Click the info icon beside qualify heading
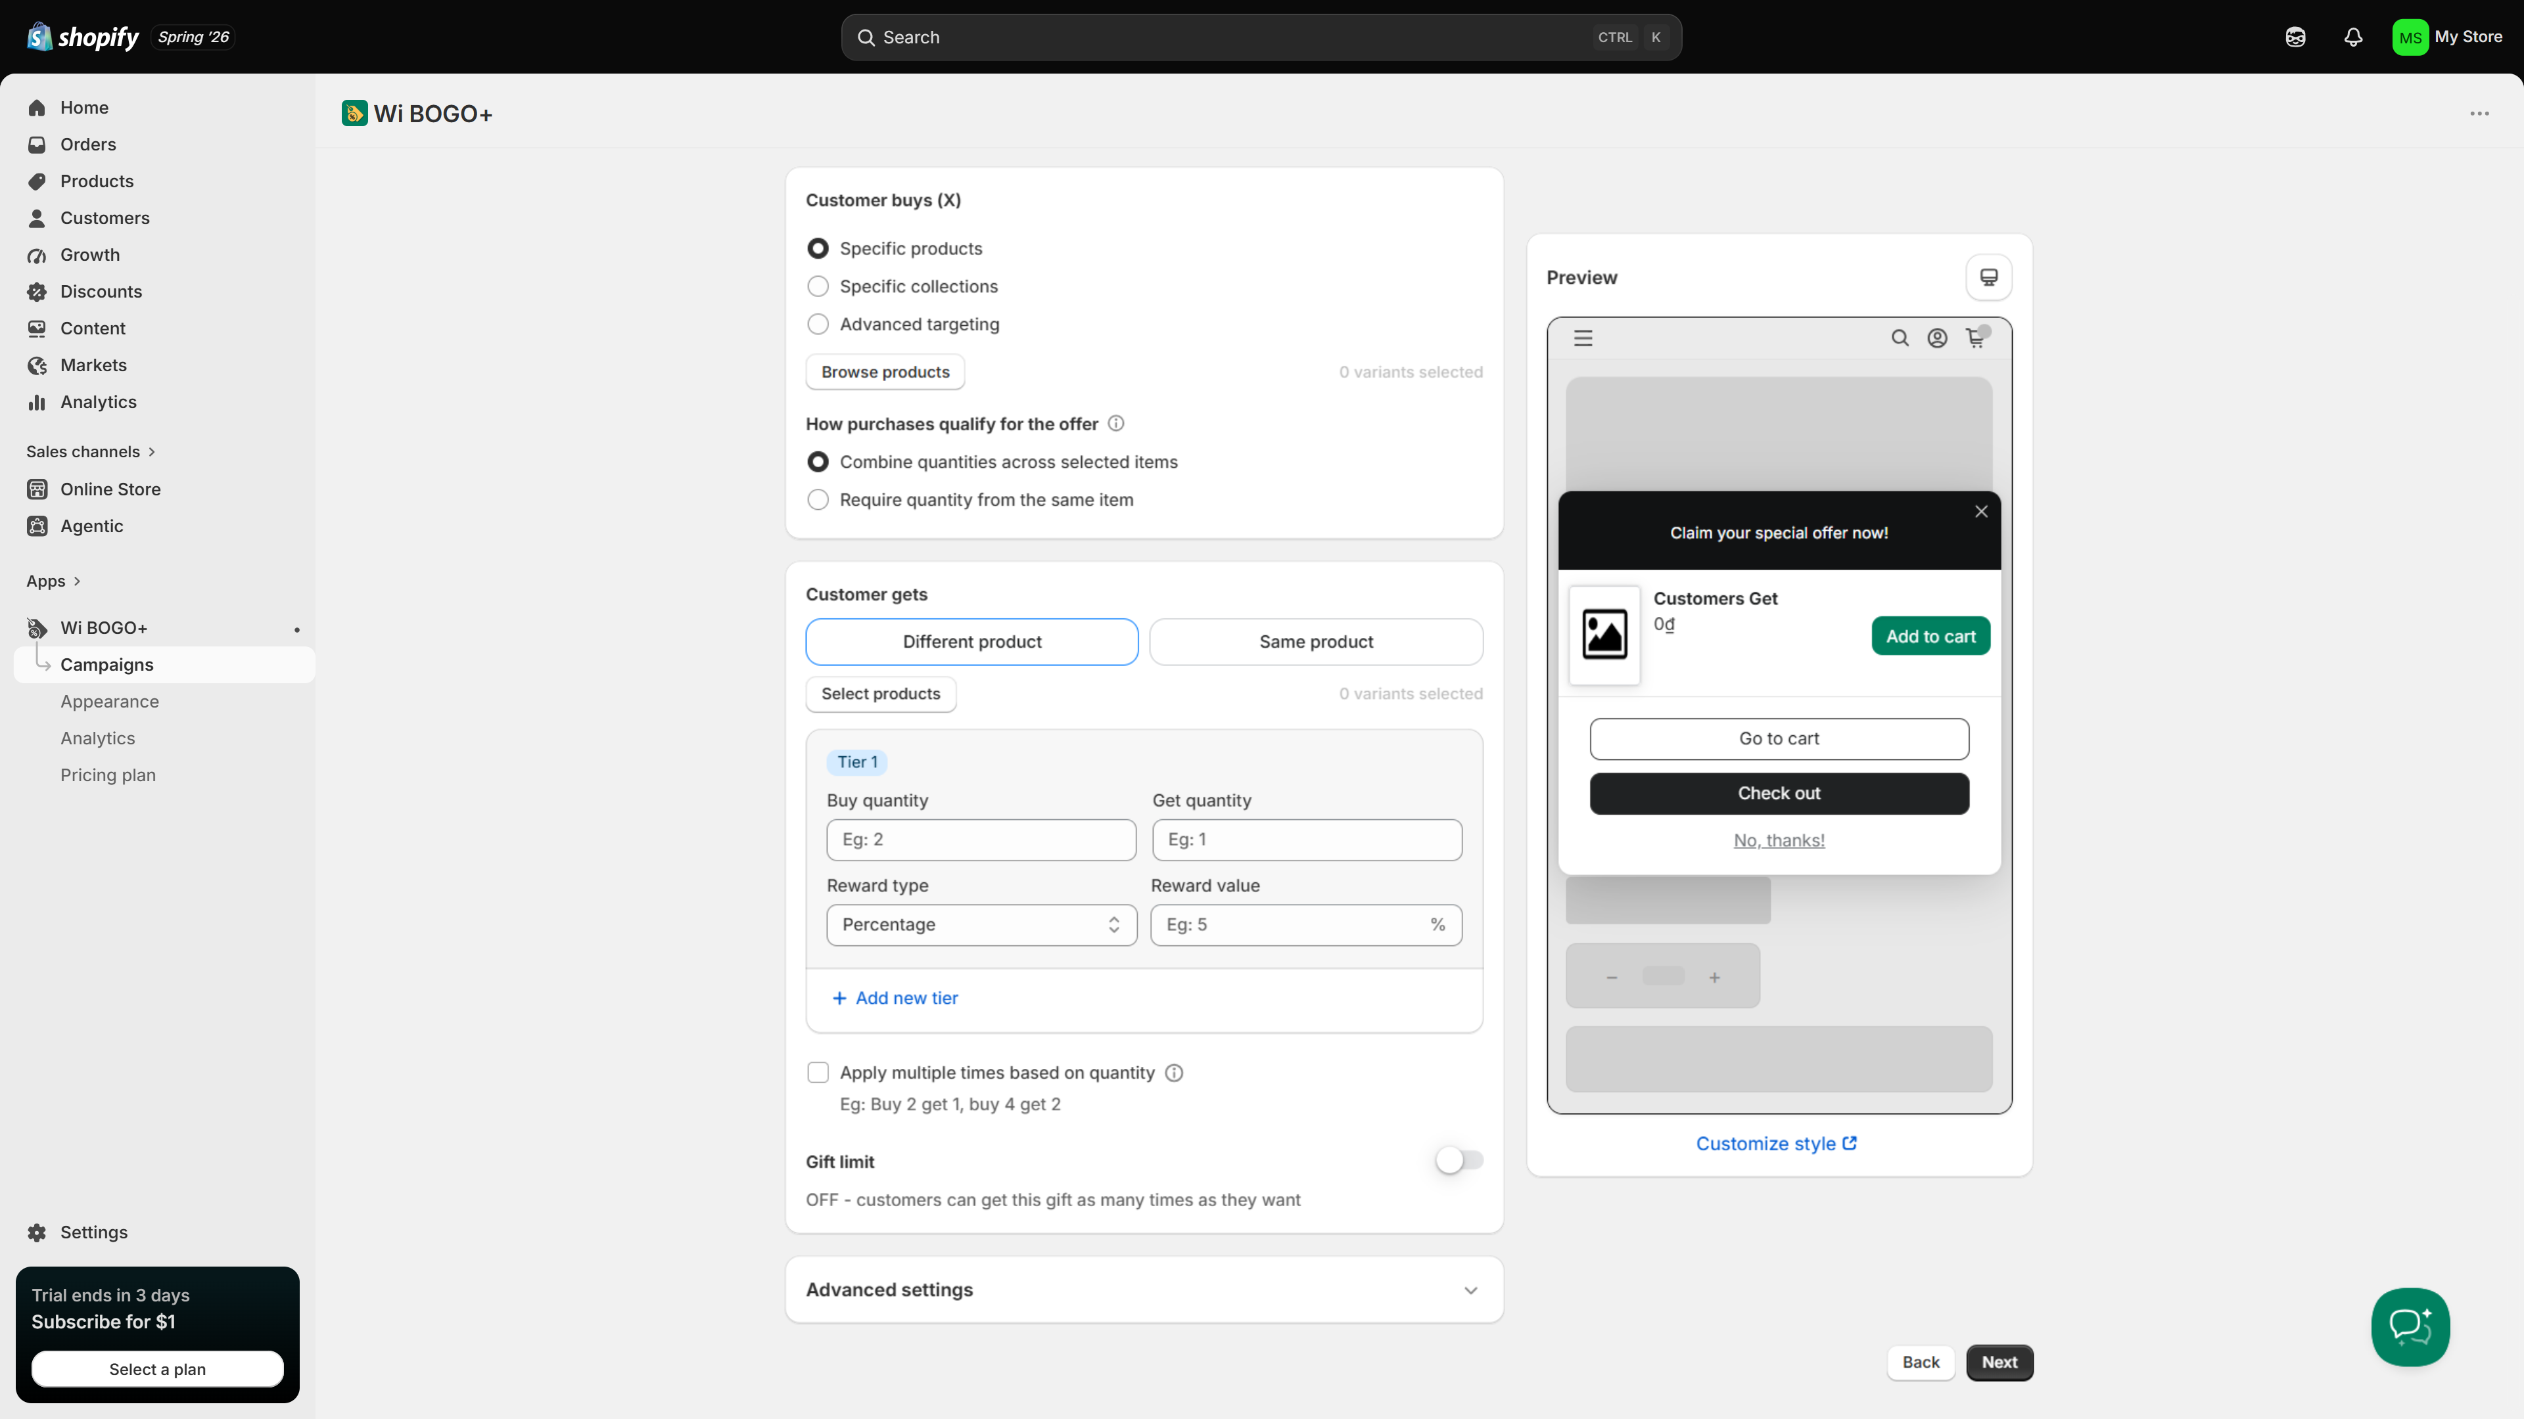 1116,423
